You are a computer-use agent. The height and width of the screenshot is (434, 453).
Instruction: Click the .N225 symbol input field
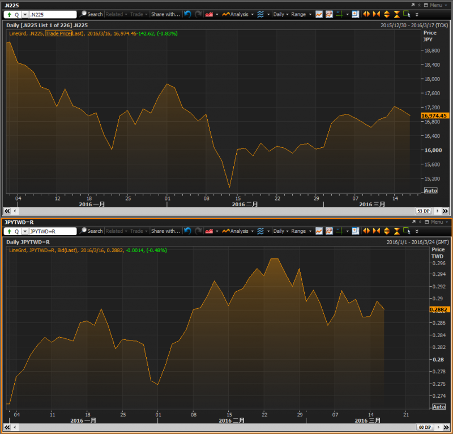[52, 14]
